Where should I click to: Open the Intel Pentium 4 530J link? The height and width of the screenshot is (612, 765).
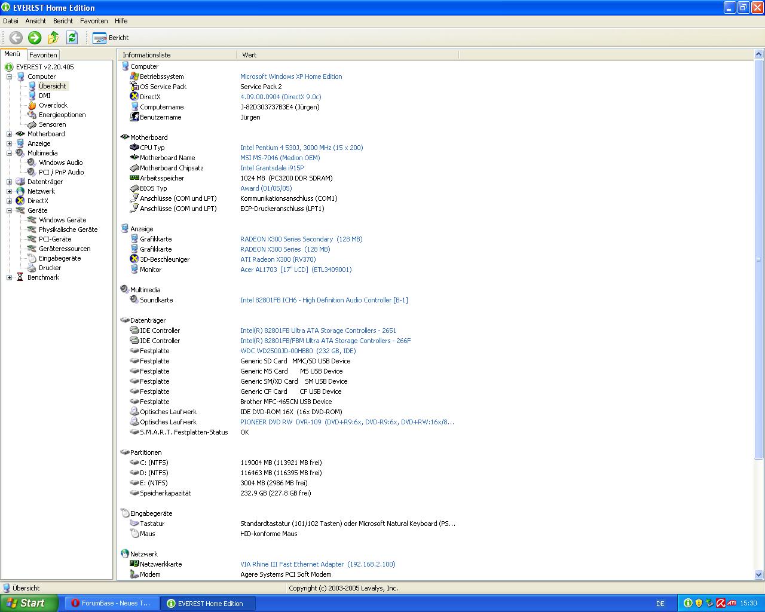point(301,148)
